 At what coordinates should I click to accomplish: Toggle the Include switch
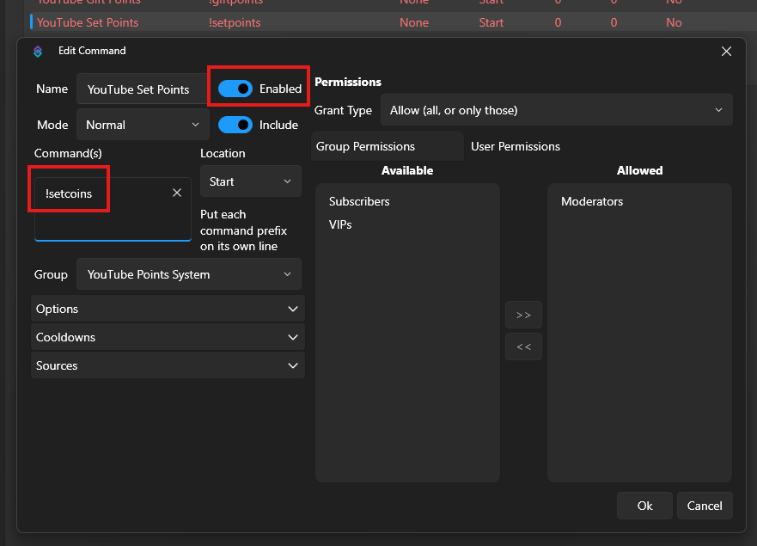tap(235, 125)
